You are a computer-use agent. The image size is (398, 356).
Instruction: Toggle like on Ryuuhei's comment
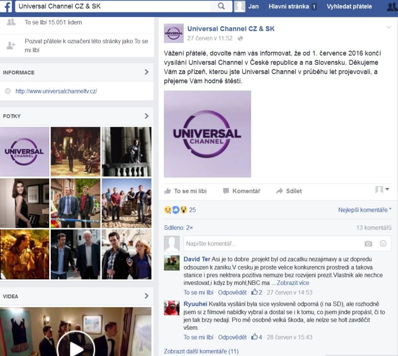coord(198,337)
